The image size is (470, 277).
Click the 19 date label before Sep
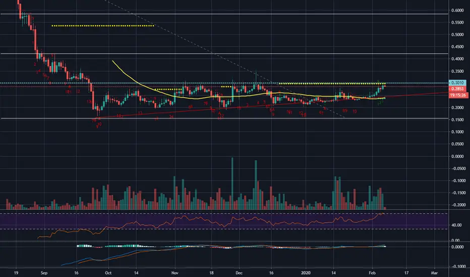pyautogui.click(x=16, y=273)
